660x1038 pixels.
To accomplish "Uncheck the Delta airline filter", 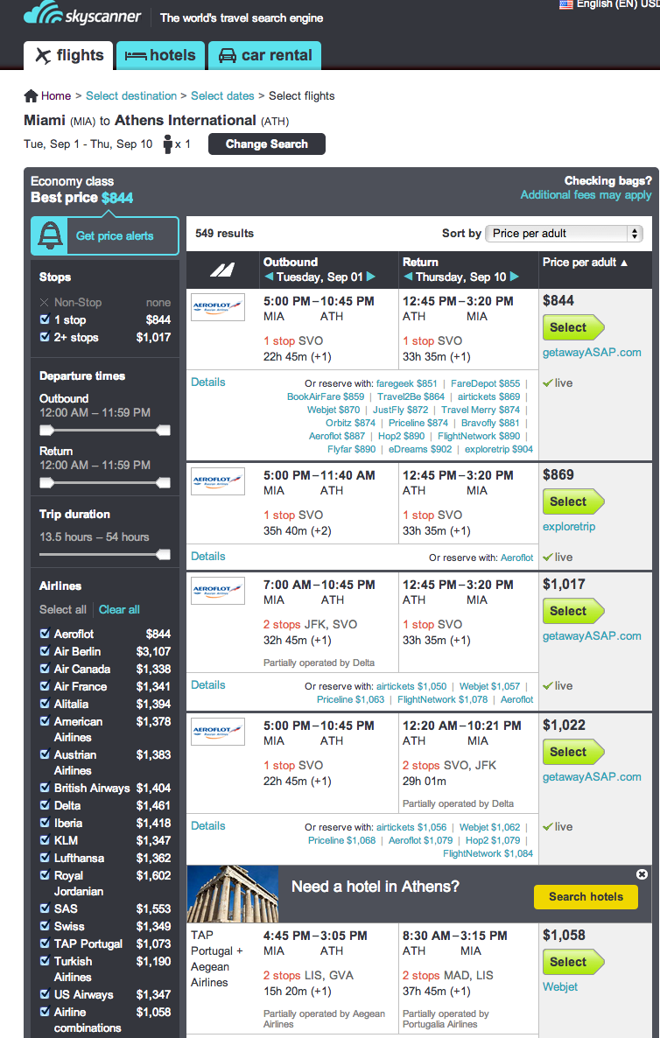I will pos(45,806).
